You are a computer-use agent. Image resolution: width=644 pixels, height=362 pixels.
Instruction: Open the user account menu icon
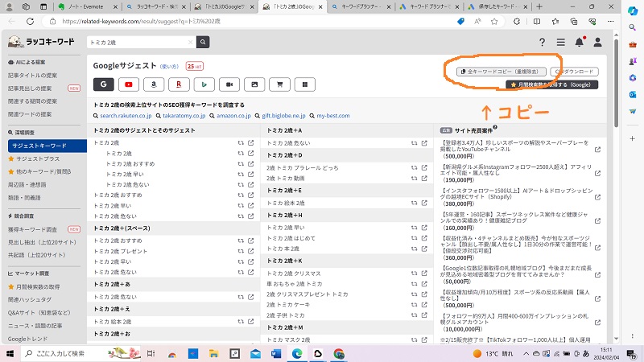click(x=597, y=42)
